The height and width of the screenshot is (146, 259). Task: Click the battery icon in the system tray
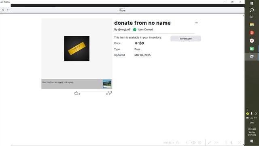(247, 118)
